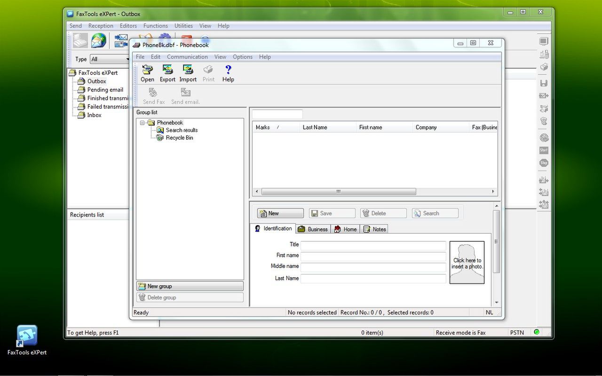Open the Reception menu in FaxTools
602x376 pixels.
(101, 26)
